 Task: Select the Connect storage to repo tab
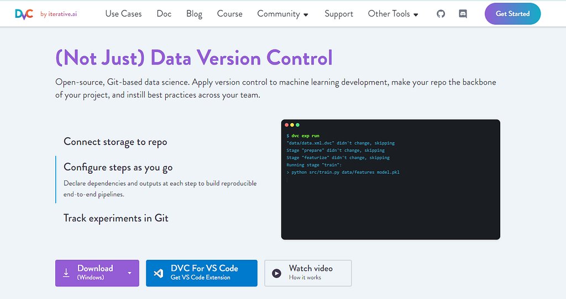[x=116, y=142]
